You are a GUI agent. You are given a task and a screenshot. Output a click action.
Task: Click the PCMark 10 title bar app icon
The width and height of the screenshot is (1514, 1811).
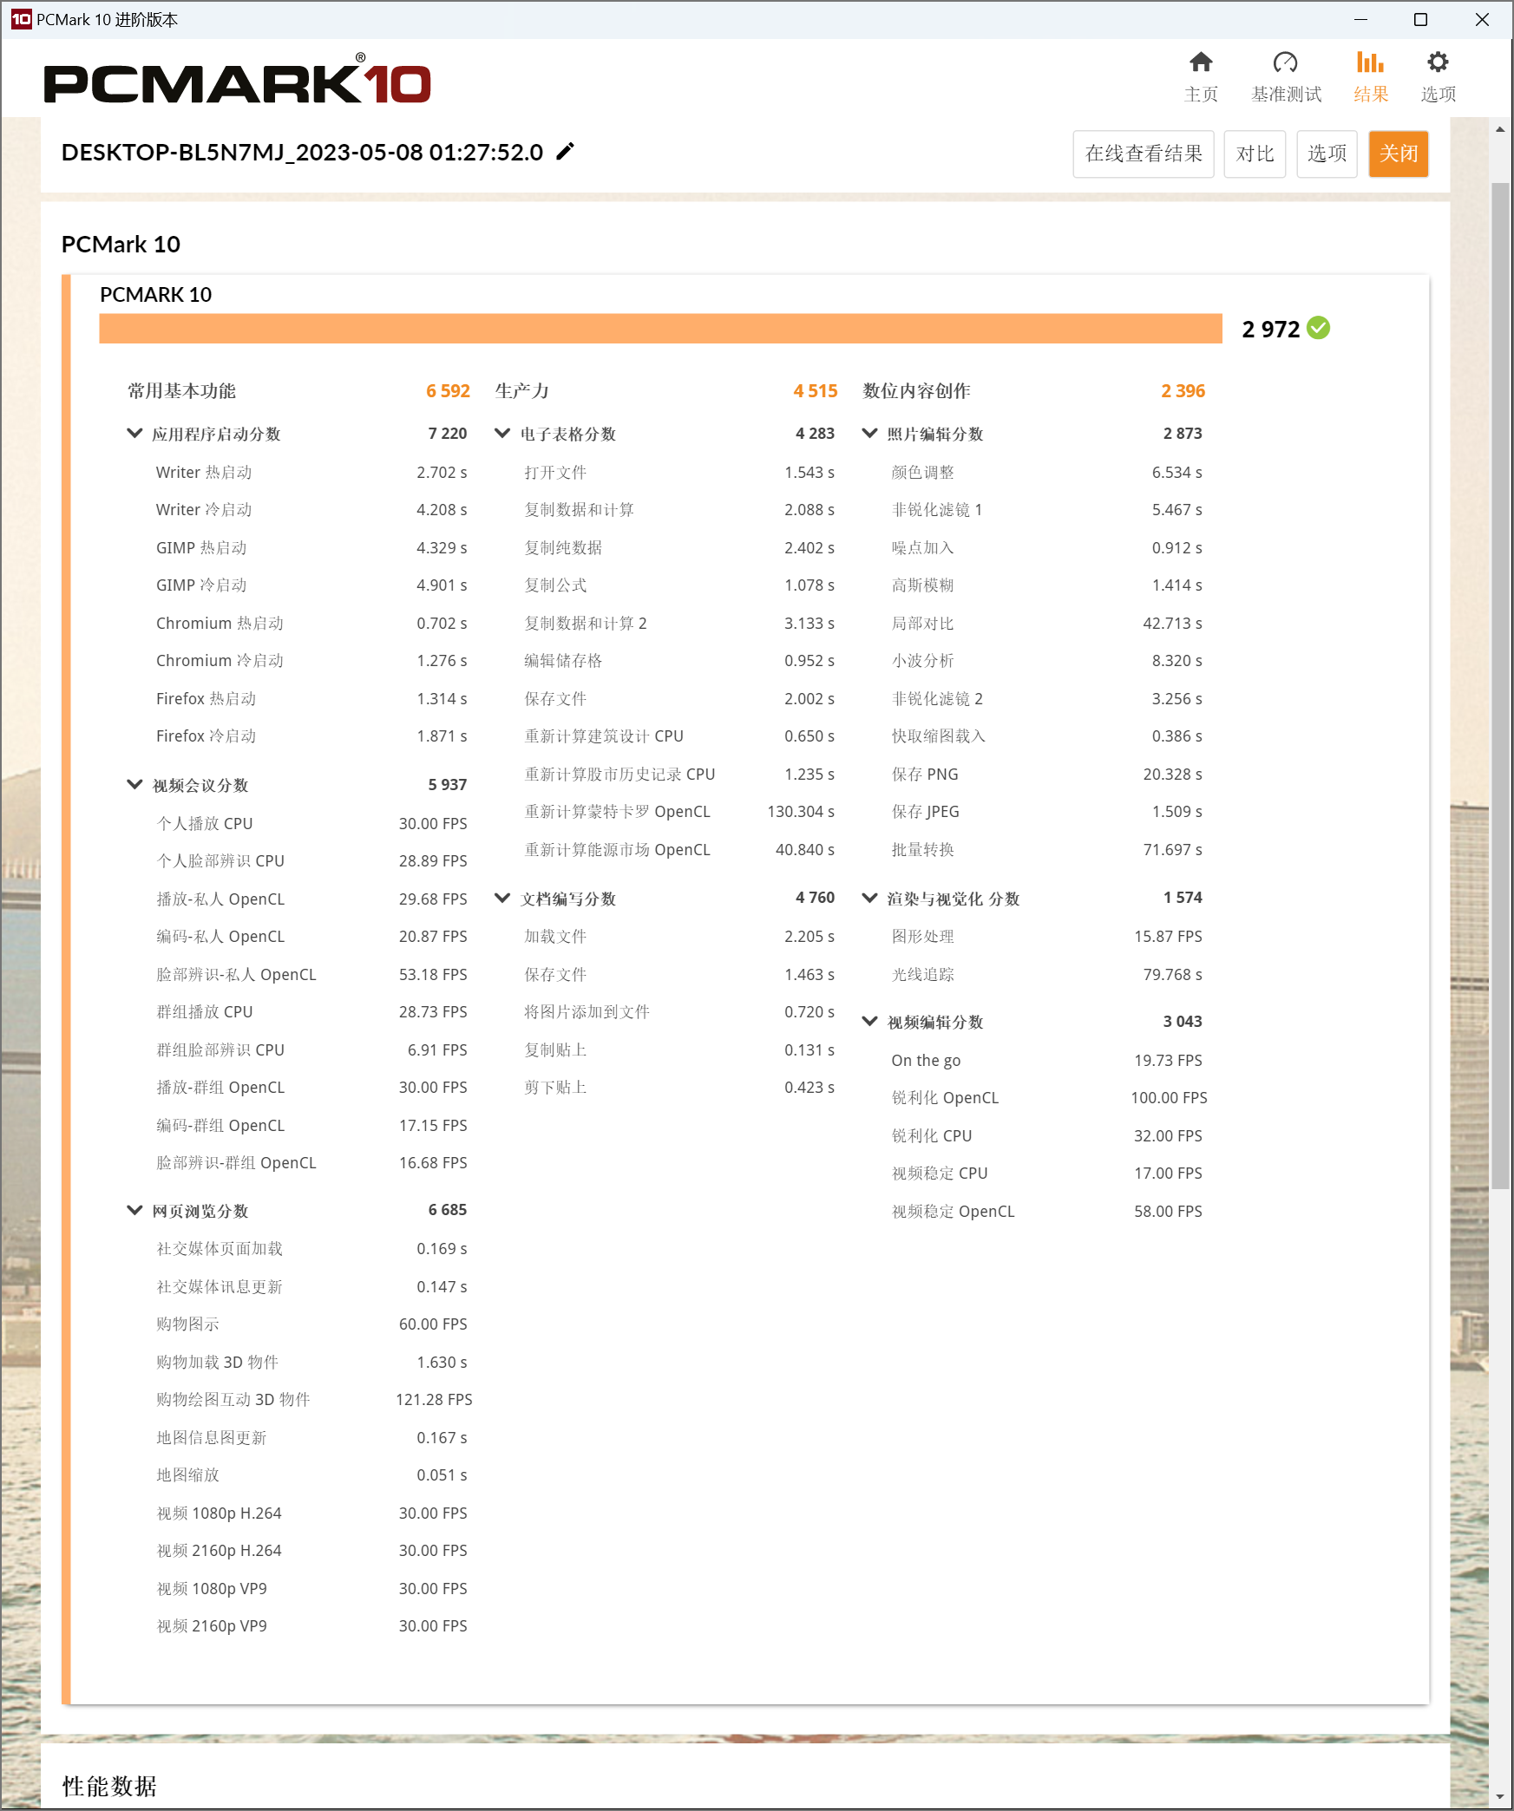click(x=21, y=19)
